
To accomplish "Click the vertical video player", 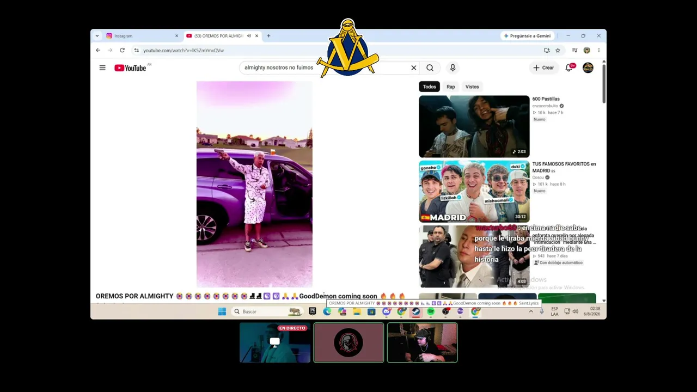I will point(254,184).
